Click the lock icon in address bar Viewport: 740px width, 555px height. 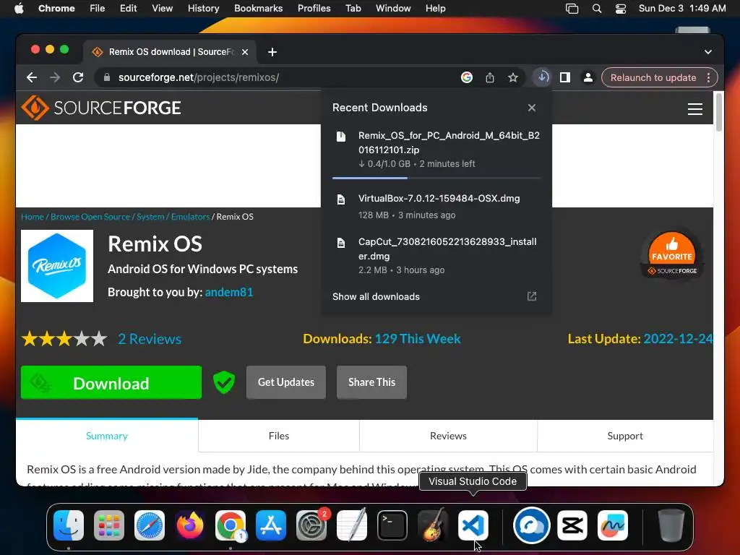[107, 77]
